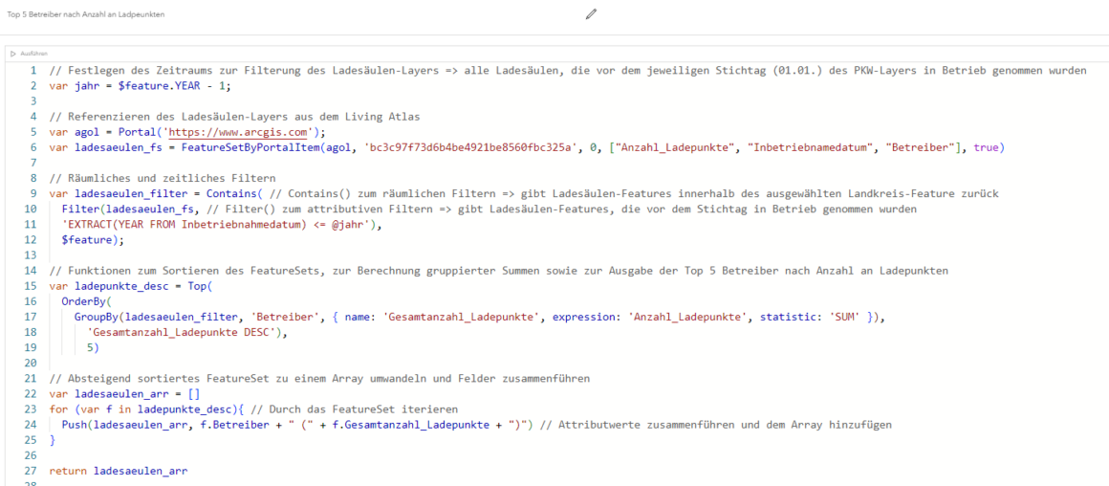Image resolution: width=1109 pixels, height=486 pixels.
Task: Run the expression with the Ausführen play icon
Action: click(x=13, y=53)
